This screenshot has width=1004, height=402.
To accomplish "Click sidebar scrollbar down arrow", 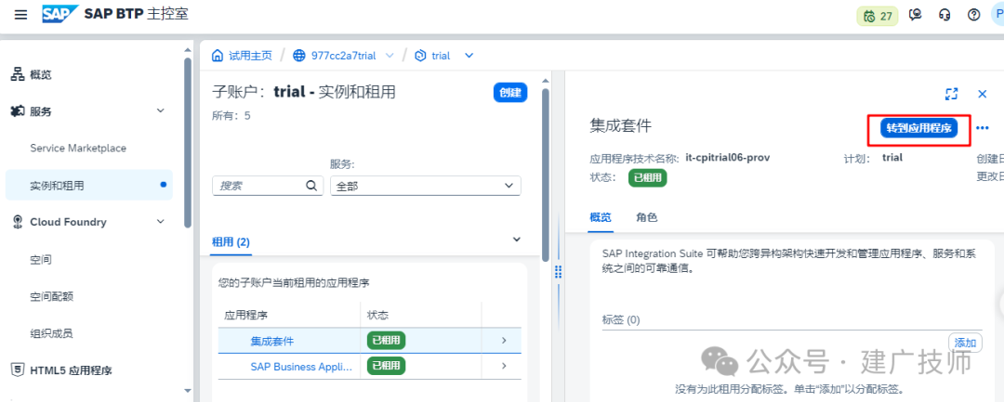I will point(188,390).
